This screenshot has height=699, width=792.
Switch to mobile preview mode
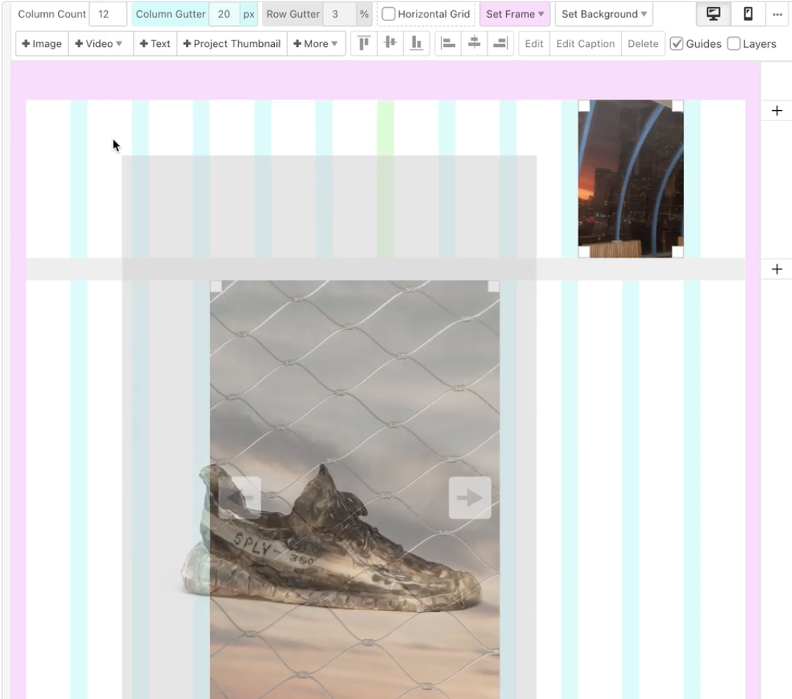point(748,14)
